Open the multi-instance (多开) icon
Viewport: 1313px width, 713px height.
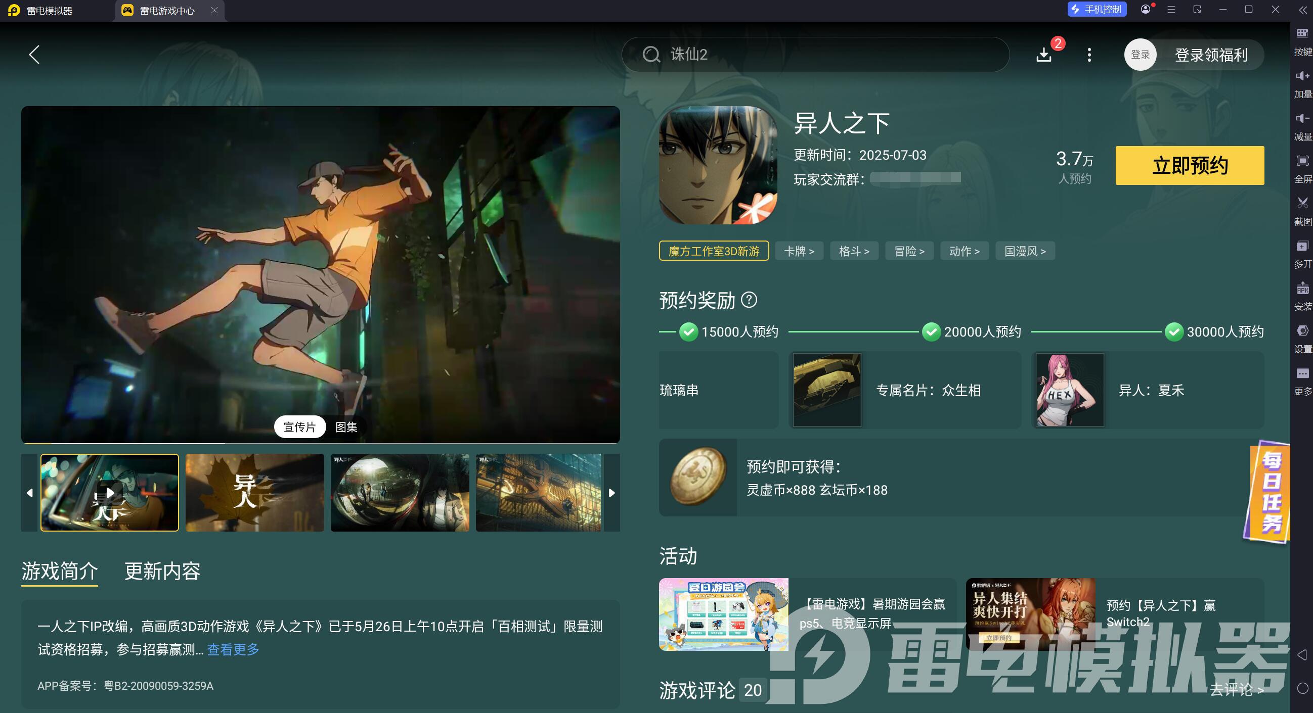[1302, 247]
